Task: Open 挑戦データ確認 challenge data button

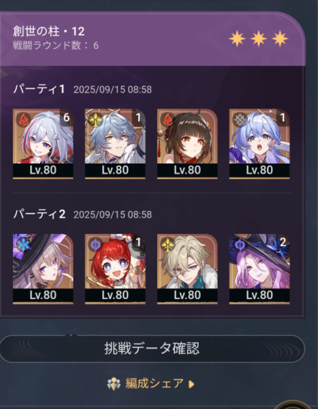Action: (x=152, y=349)
